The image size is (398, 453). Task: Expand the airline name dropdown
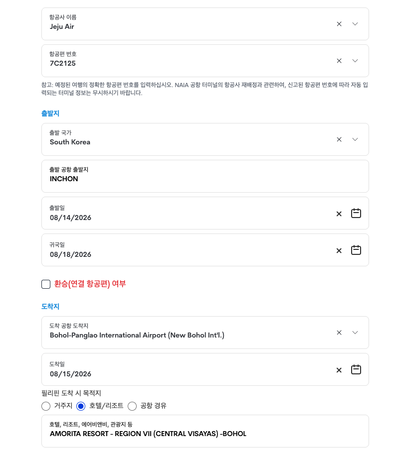pyautogui.click(x=355, y=24)
